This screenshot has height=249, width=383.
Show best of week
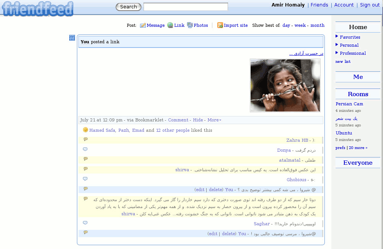pos(300,25)
